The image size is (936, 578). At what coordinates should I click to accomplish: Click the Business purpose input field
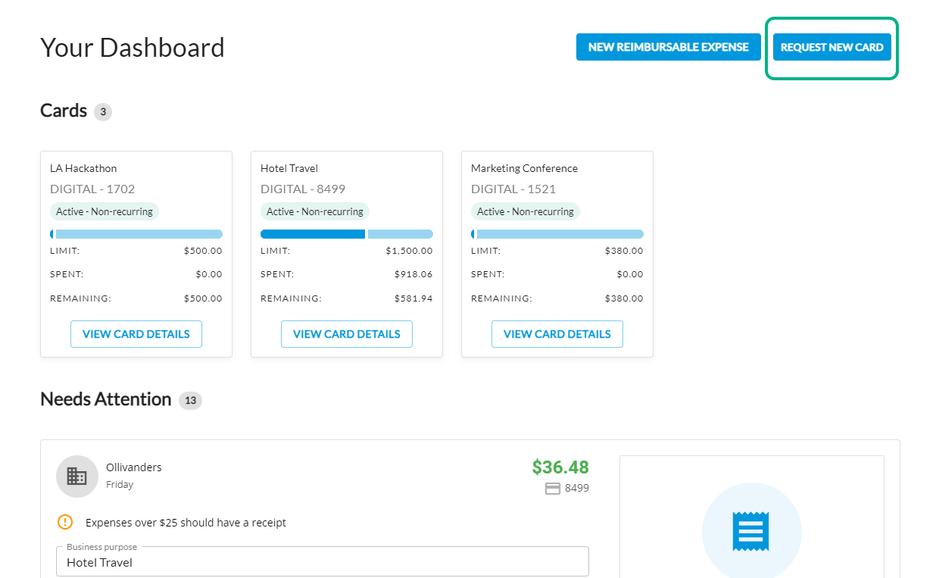click(x=322, y=562)
